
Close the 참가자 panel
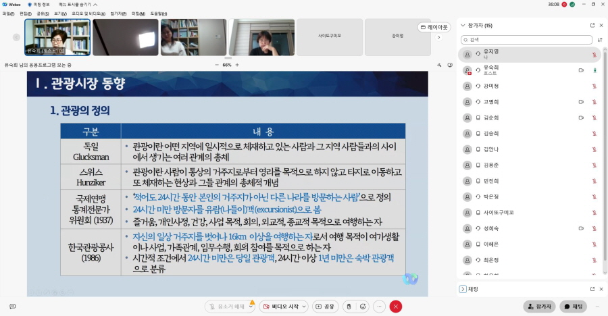coord(601,25)
